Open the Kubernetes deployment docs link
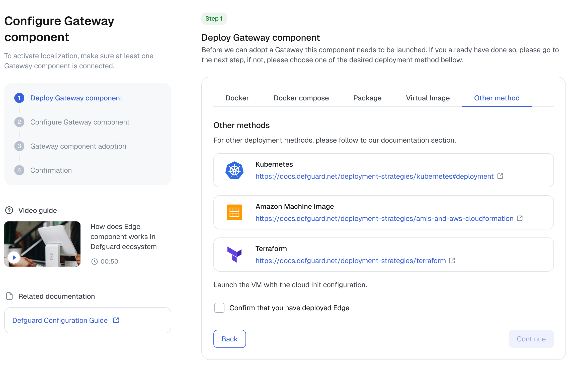The height and width of the screenshot is (367, 575). pos(374,176)
